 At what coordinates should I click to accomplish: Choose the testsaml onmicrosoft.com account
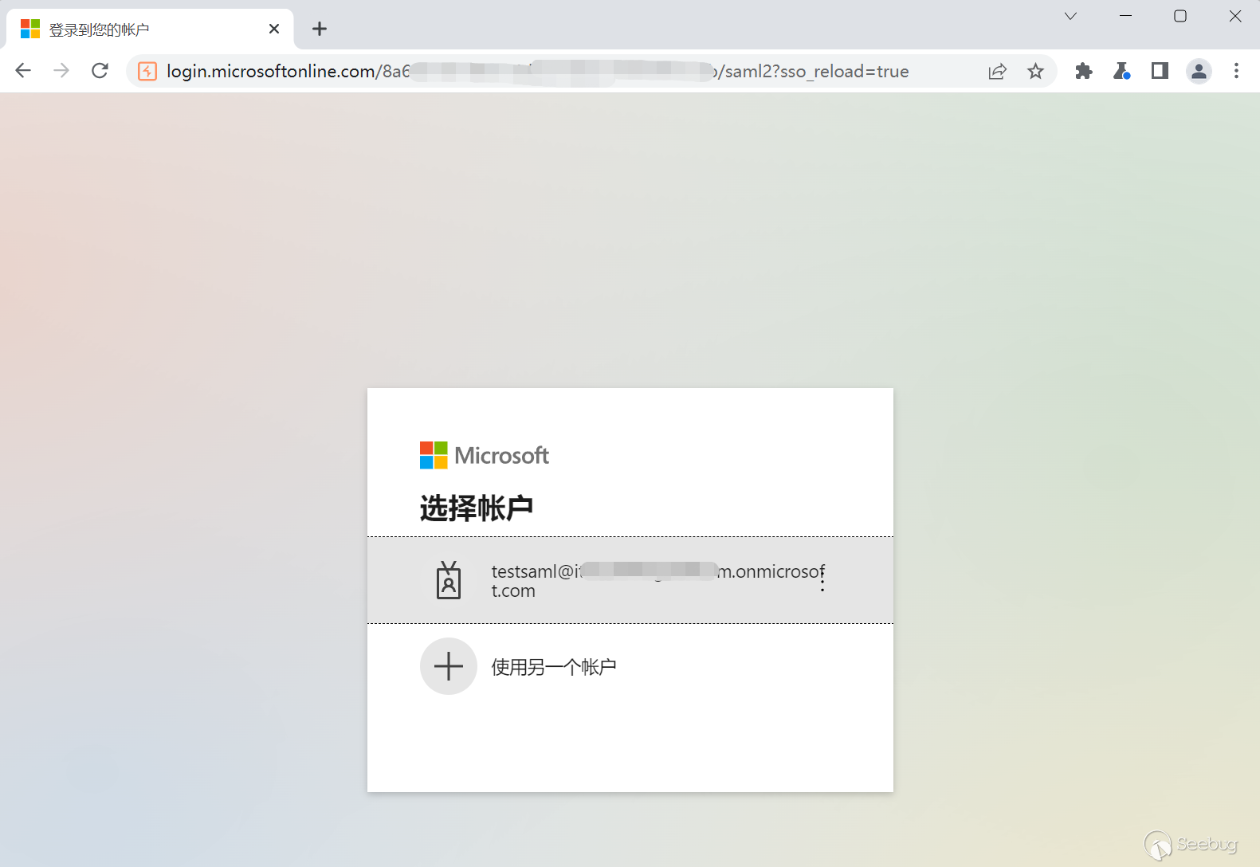click(630, 580)
